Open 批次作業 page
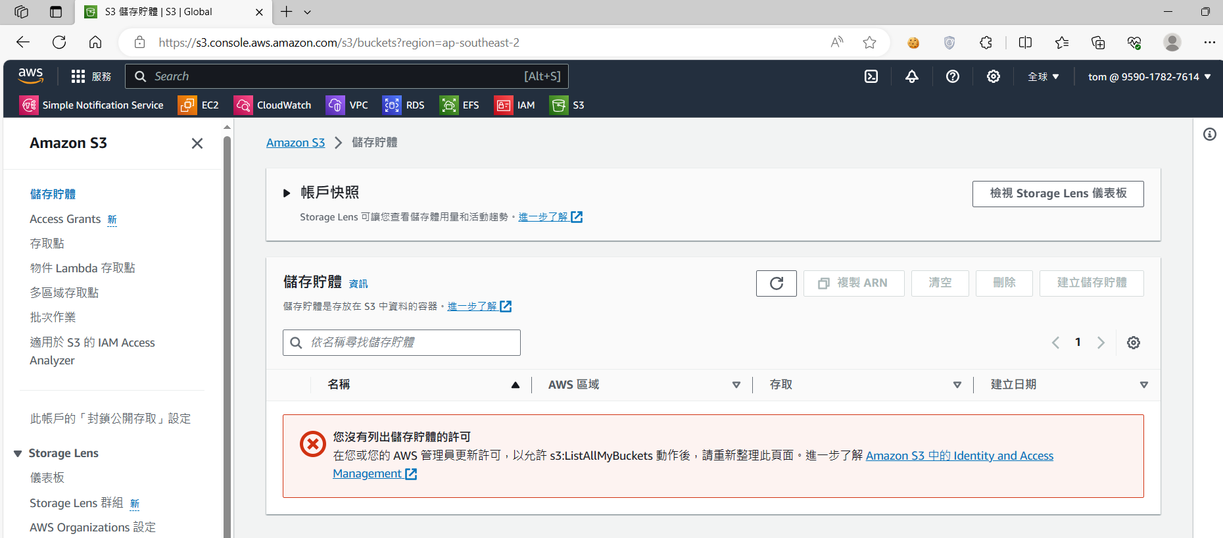The image size is (1223, 538). click(x=53, y=318)
